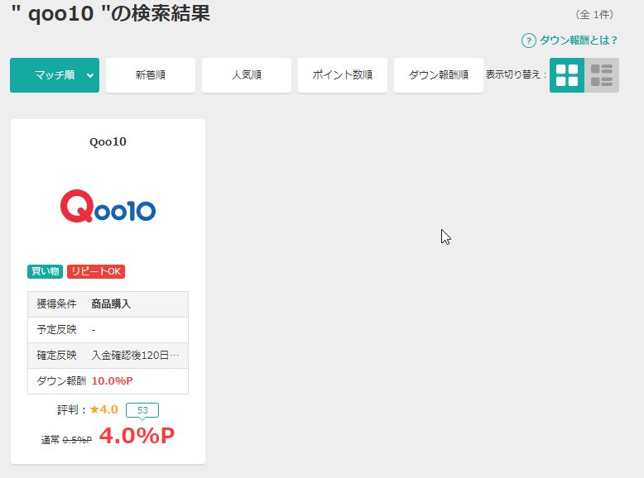The image size is (644, 478).
Task: Click the 入金確認後120日 confirmation cell
Action: click(135, 356)
